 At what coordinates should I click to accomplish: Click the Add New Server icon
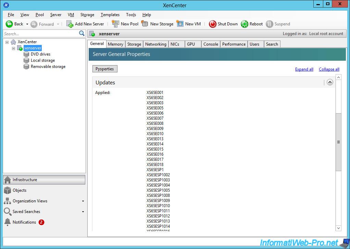[x=70, y=24]
